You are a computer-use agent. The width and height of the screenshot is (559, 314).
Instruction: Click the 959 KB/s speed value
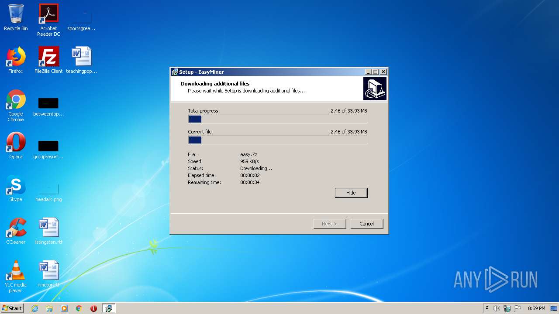[x=249, y=161]
